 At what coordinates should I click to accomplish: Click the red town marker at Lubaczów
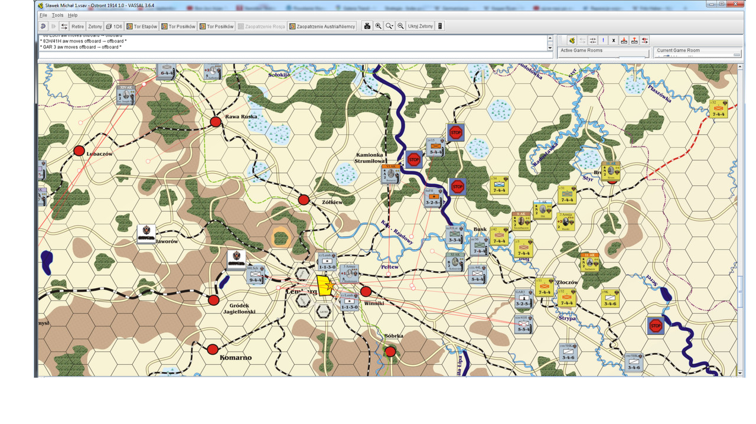pos(79,151)
